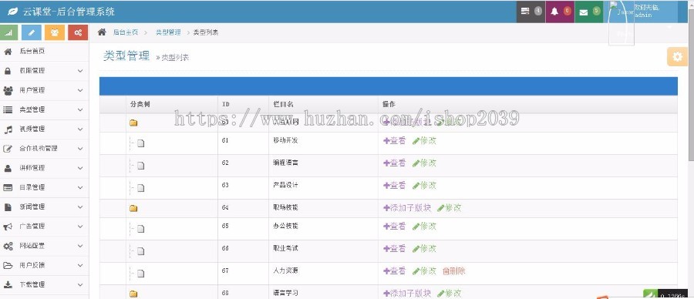
Task: Click 查看 for 移动开发
Action: click(394, 141)
